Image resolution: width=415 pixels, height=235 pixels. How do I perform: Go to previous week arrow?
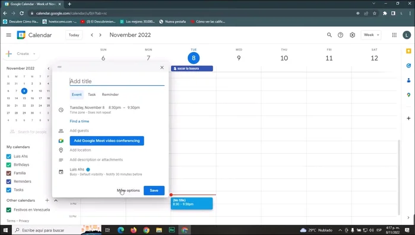(92, 35)
